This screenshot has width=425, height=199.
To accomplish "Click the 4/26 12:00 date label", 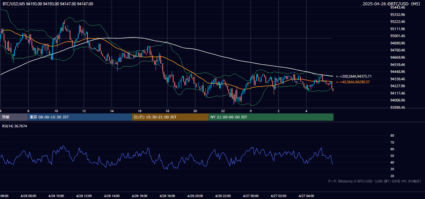I will point(84,196).
